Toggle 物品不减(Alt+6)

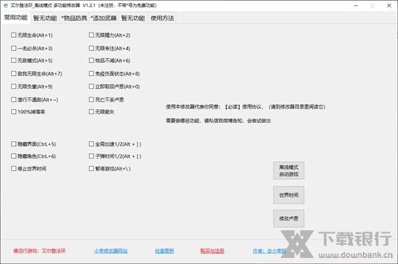[x=109, y=60]
